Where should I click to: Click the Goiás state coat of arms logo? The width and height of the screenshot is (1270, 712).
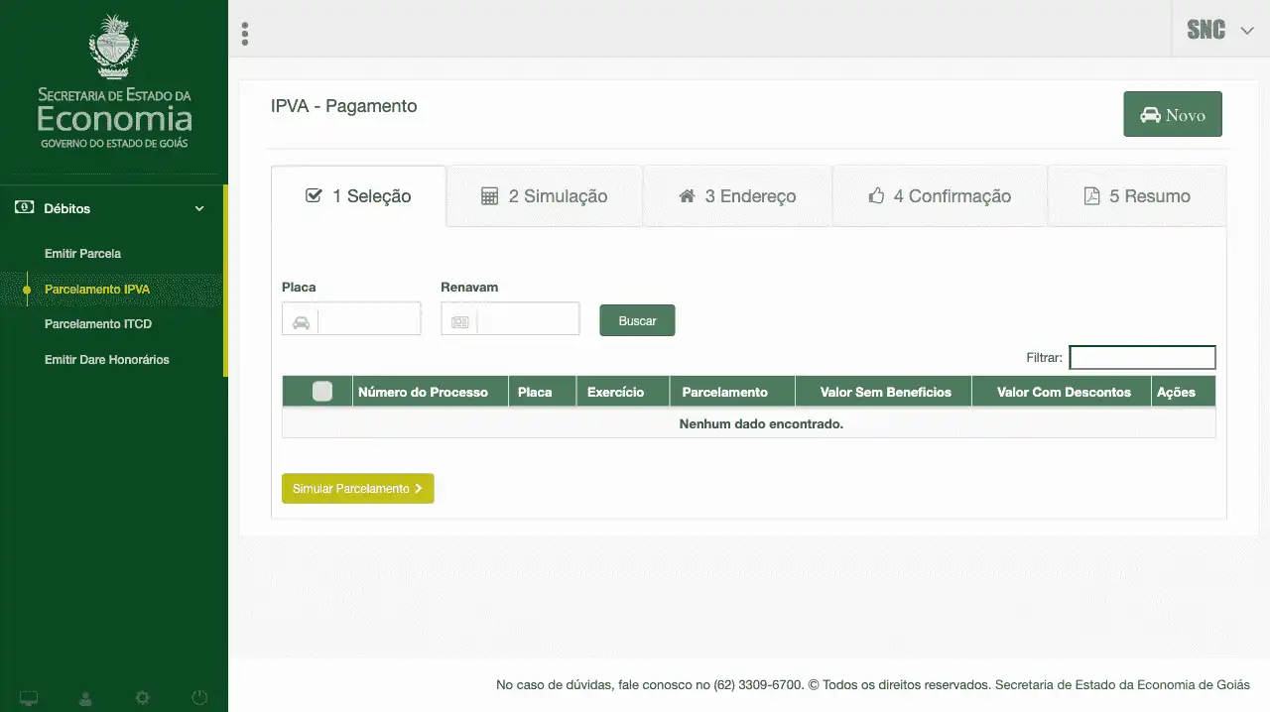114,47
